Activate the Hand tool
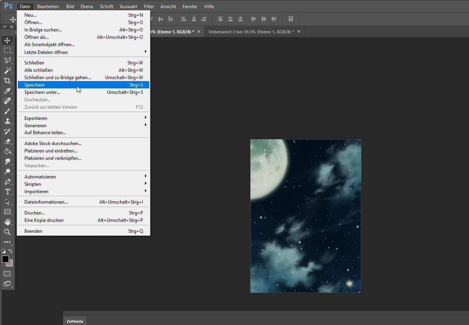The width and height of the screenshot is (469, 325). click(7, 222)
